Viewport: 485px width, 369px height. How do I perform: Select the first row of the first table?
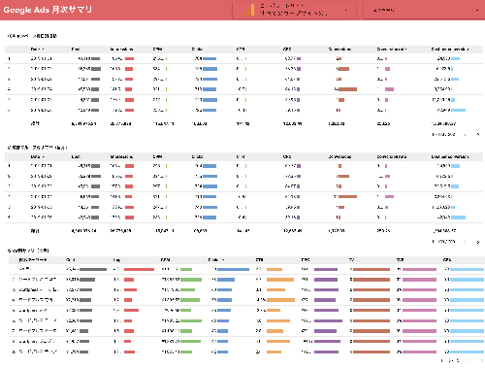point(243,58)
